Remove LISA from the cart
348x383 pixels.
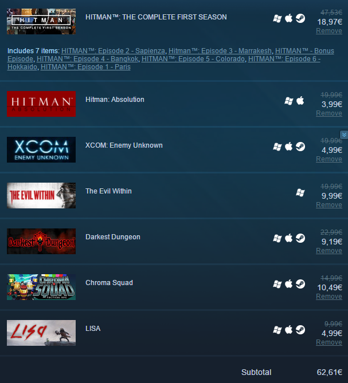point(329,342)
